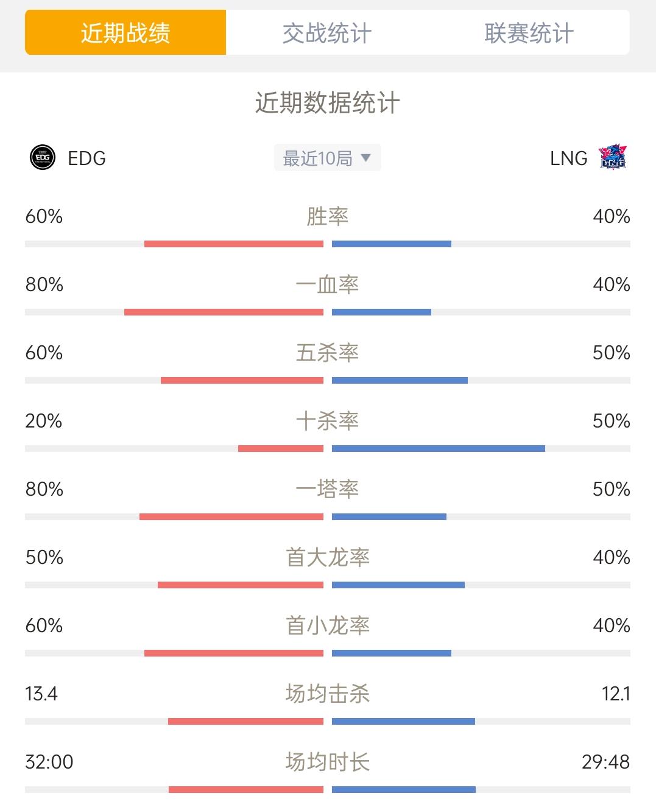Click the 场均时长 stat label
Screen dimensions: 656x810
pos(328,762)
